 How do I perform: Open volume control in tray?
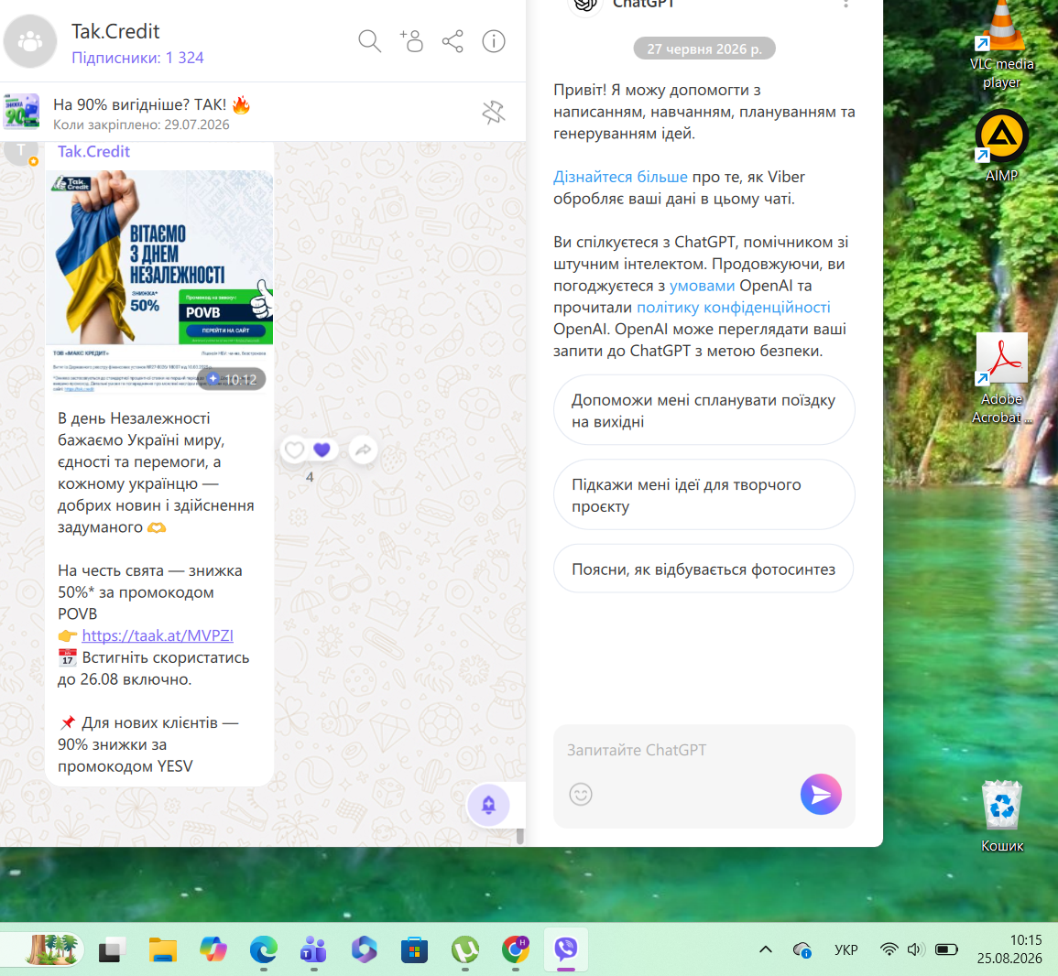(915, 949)
